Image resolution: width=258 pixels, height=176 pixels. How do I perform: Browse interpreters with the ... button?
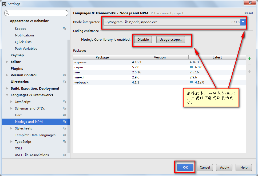tap(250, 22)
